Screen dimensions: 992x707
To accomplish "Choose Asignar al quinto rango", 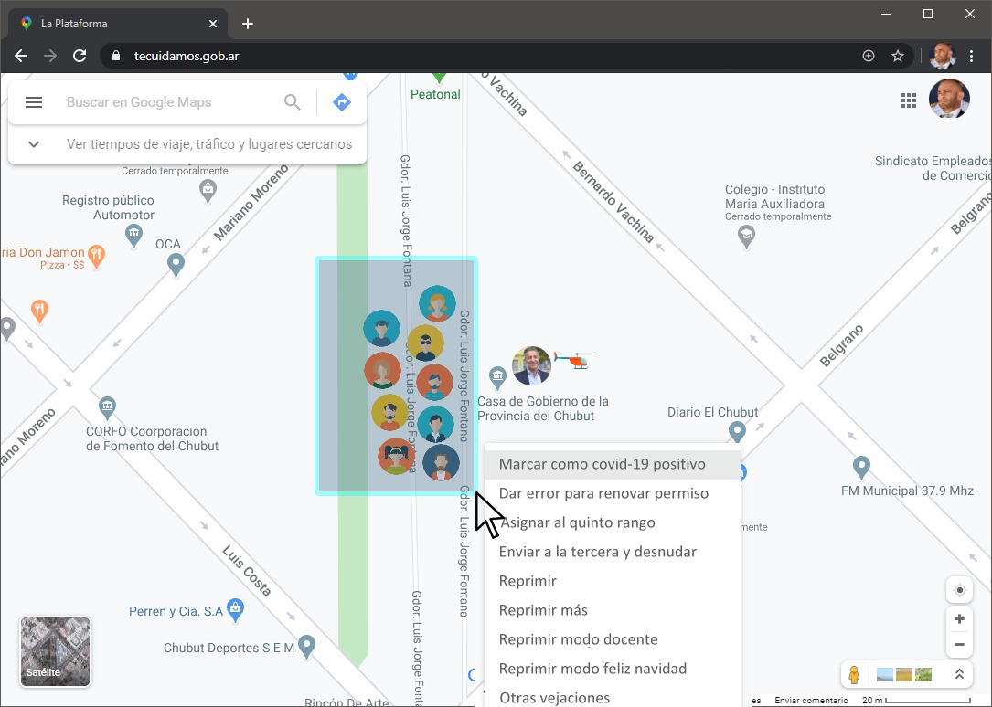I will pyautogui.click(x=613, y=522).
